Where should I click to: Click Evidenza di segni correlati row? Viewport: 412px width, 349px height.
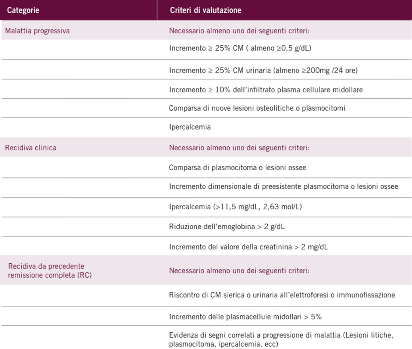(x=281, y=339)
